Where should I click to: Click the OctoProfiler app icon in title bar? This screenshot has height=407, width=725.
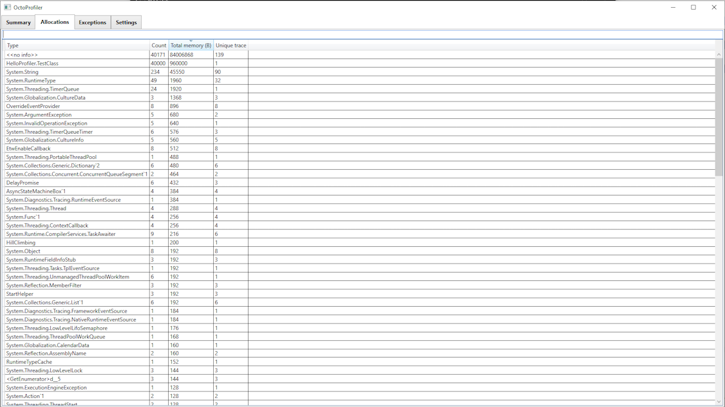click(7, 7)
